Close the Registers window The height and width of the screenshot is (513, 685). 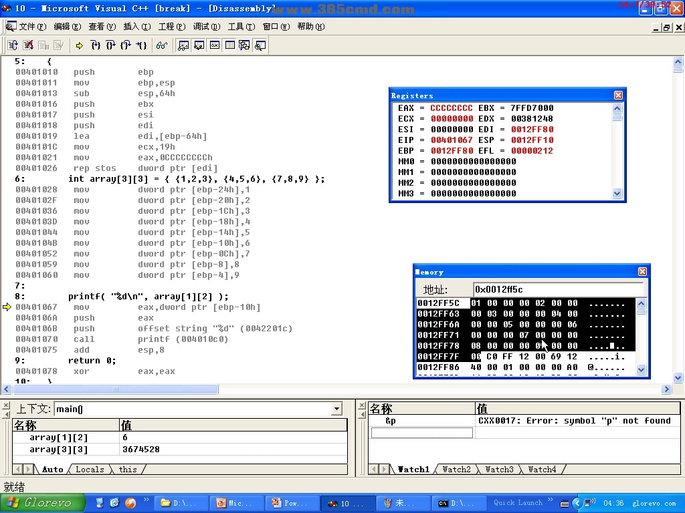tap(618, 96)
